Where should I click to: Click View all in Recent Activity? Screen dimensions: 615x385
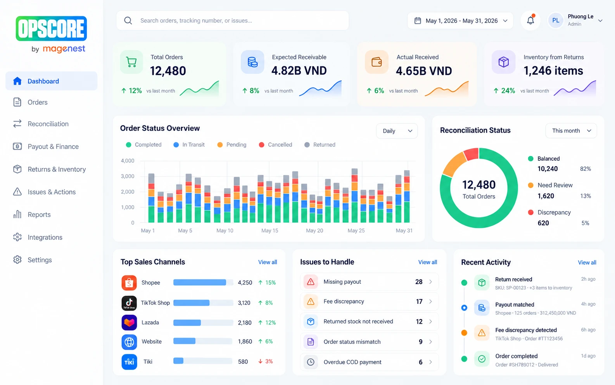pos(587,263)
